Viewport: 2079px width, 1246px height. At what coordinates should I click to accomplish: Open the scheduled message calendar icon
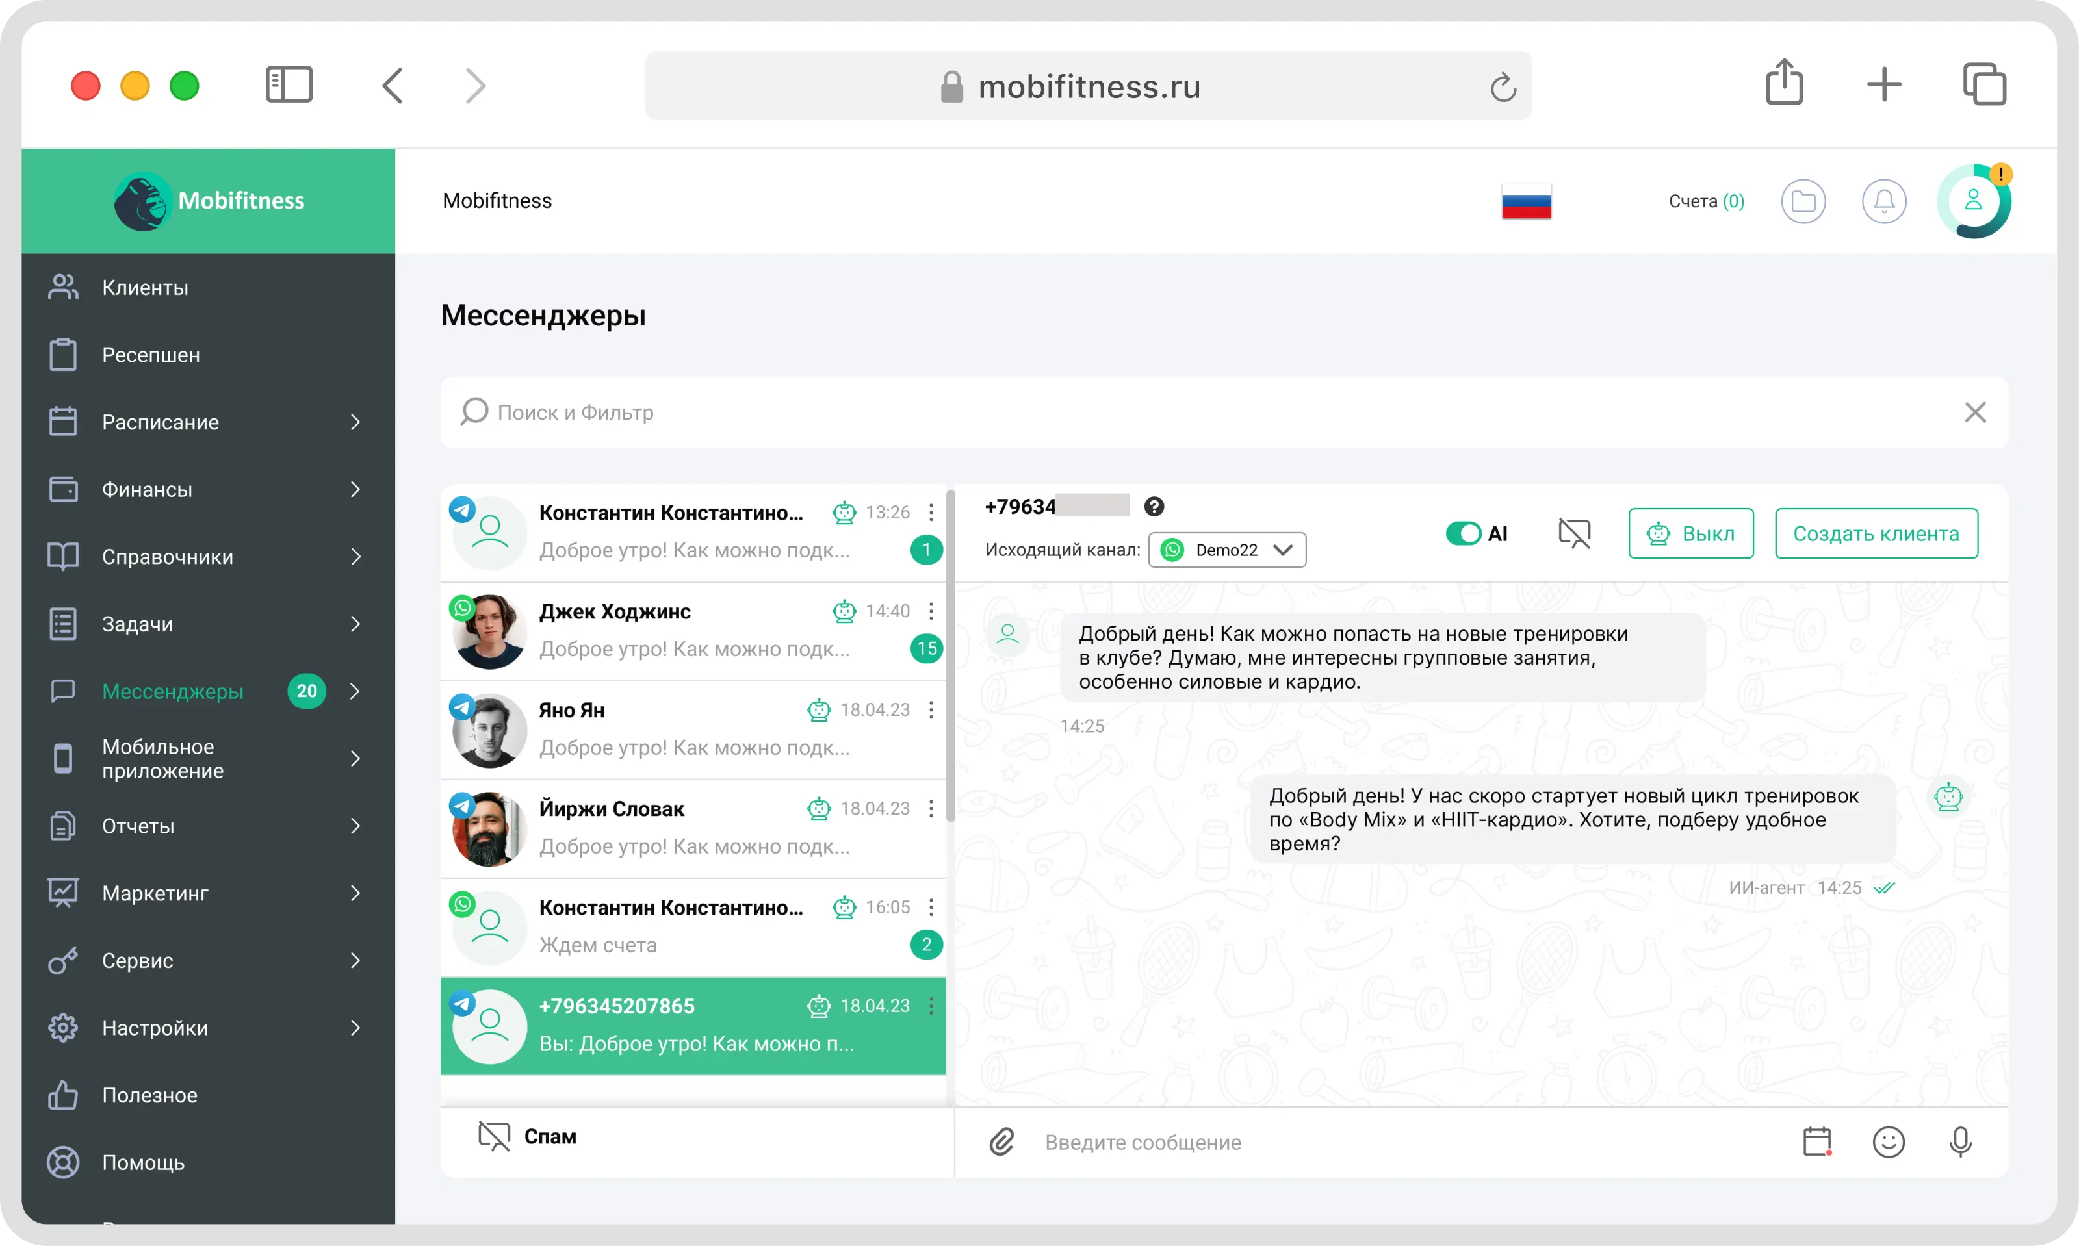pyautogui.click(x=1817, y=1142)
